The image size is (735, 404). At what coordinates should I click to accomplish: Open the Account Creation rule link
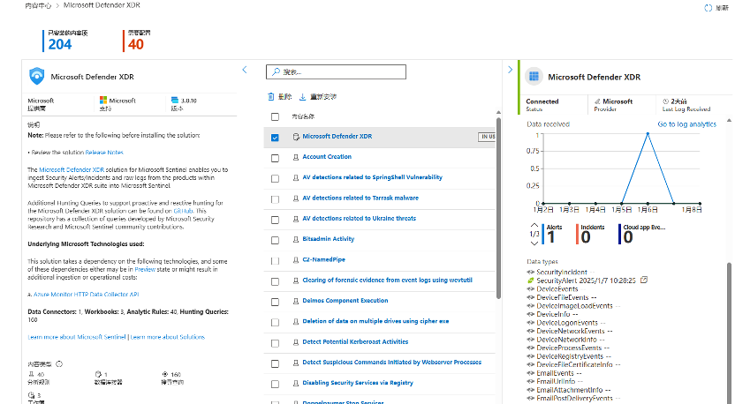click(327, 157)
